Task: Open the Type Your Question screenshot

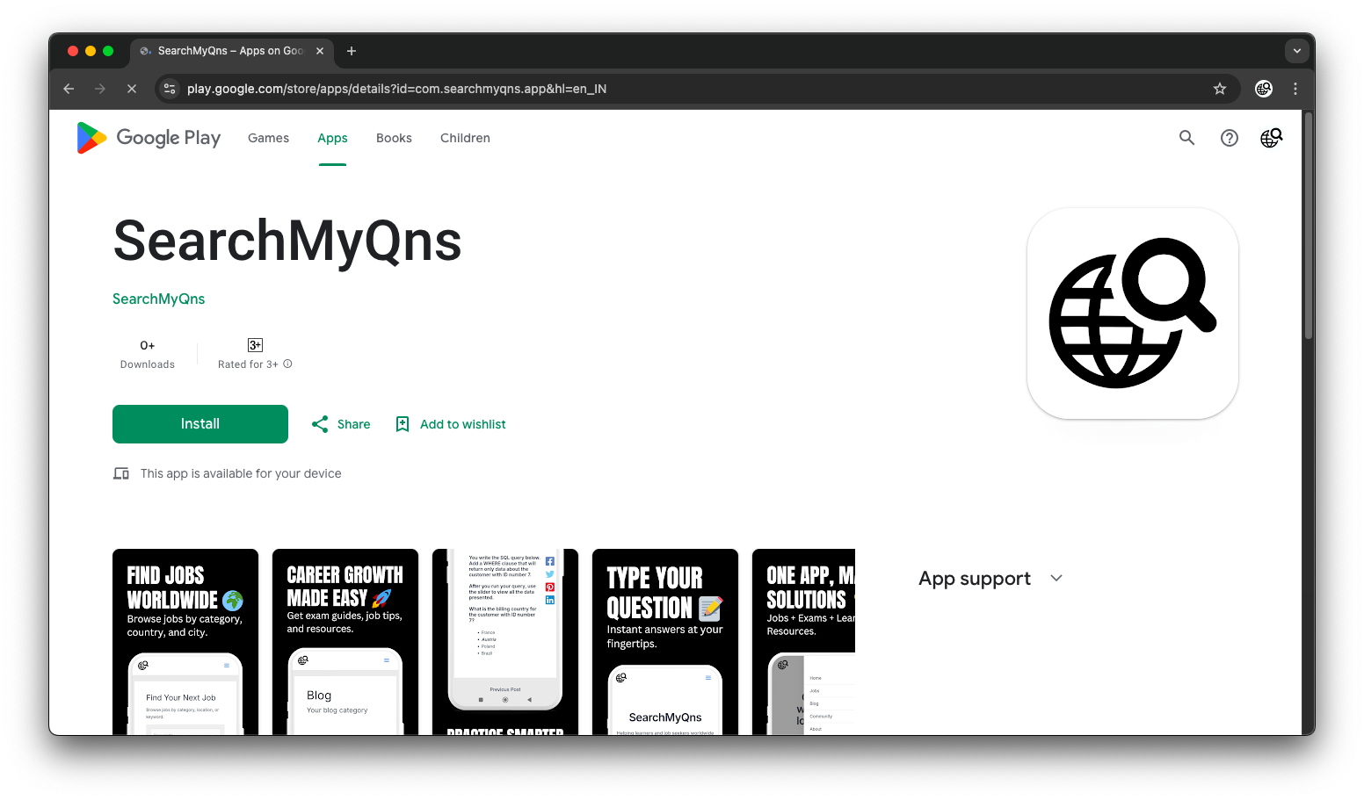Action: pos(665,642)
